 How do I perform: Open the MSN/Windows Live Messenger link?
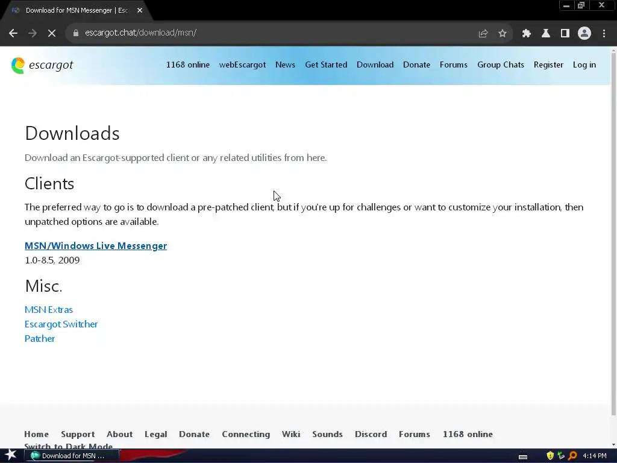coord(96,246)
